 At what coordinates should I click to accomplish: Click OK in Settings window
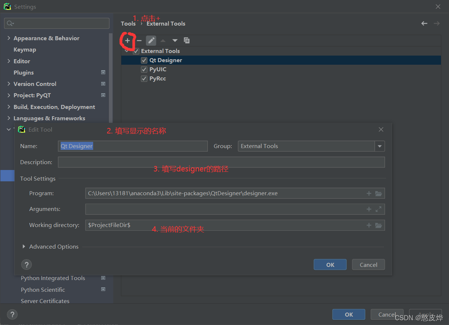[x=349, y=314]
